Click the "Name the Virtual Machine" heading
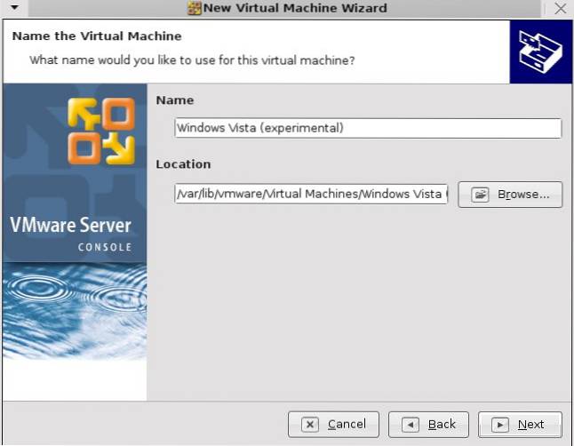The width and height of the screenshot is (574, 446). (x=96, y=36)
